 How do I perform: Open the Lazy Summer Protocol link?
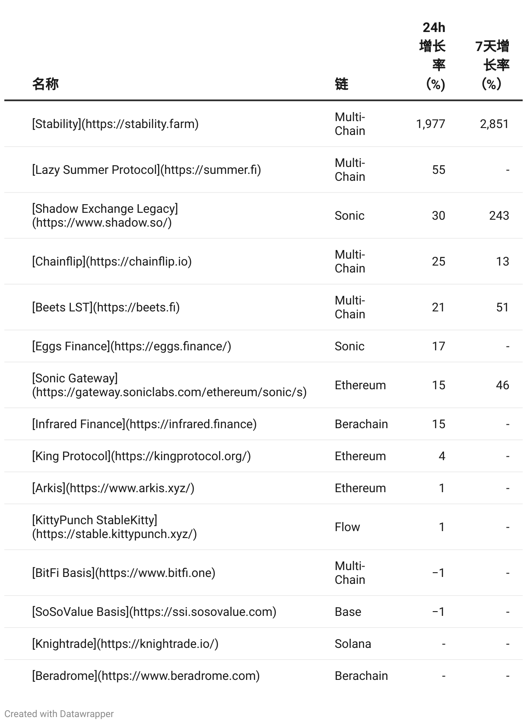coord(146,170)
